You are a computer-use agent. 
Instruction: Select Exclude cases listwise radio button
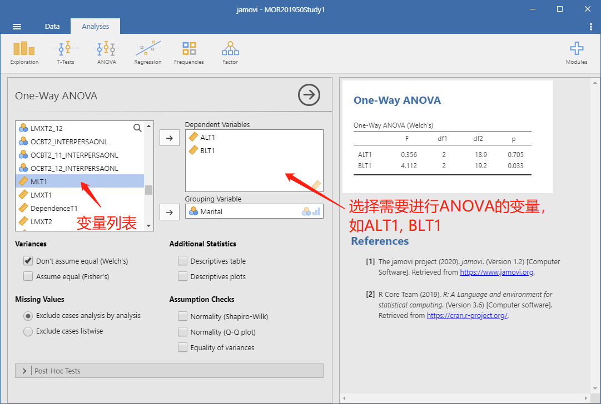pyautogui.click(x=28, y=331)
